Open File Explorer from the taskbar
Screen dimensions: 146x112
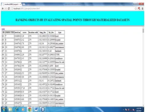pyautogui.click(x=10, y=110)
